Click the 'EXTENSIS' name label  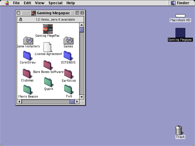68,62
